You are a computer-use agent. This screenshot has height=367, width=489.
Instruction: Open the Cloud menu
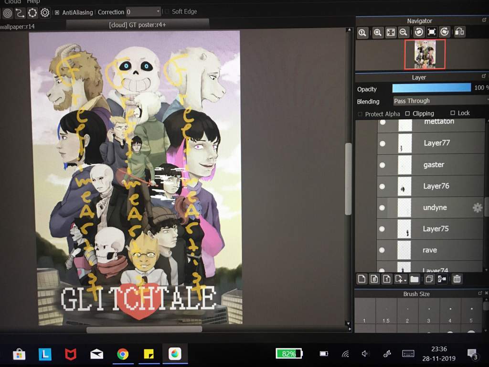click(12, 2)
